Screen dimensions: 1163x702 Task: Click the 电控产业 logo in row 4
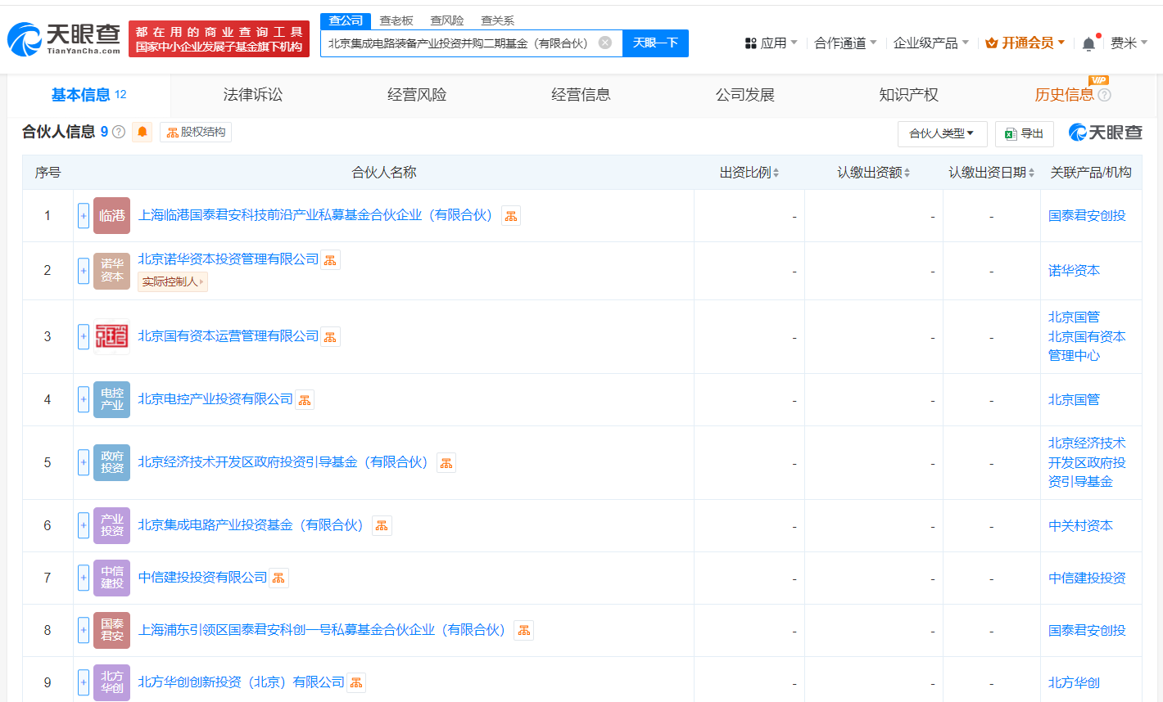111,399
